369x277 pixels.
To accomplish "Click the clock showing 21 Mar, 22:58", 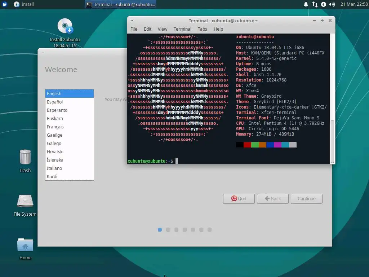I will click(354, 4).
